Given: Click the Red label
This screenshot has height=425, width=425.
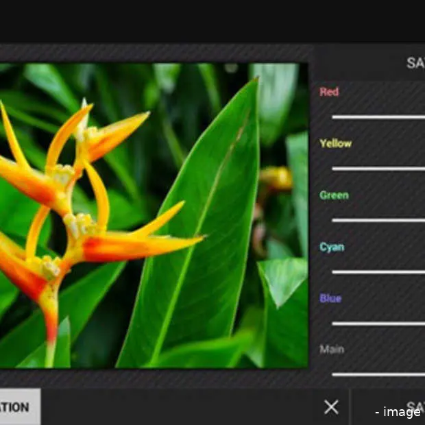Looking at the screenshot, I should click(329, 92).
